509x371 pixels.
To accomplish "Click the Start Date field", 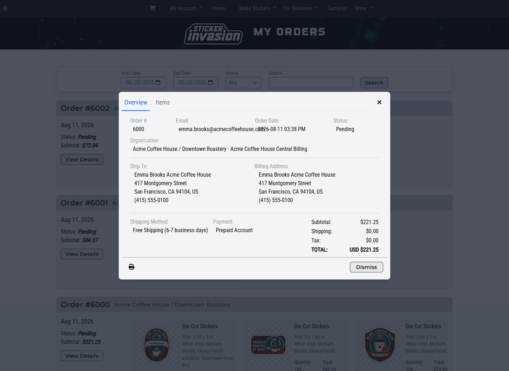I will coord(144,83).
